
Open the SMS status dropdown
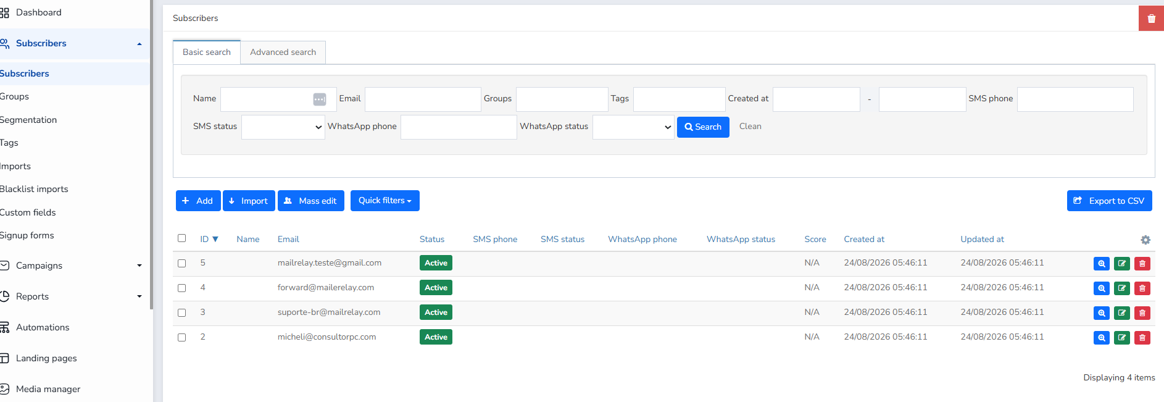[x=283, y=127]
